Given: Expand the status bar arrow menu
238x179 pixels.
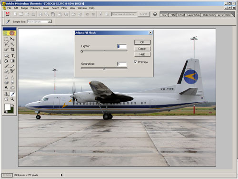Looking at the screenshot, I should pos(62,175).
